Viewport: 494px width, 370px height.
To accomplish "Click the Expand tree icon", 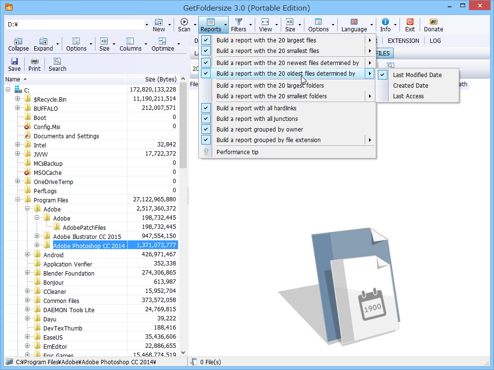I will coord(43,41).
